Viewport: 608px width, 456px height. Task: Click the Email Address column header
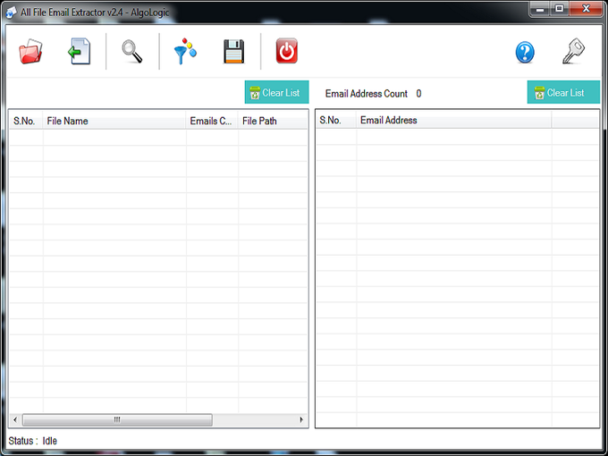(x=453, y=121)
